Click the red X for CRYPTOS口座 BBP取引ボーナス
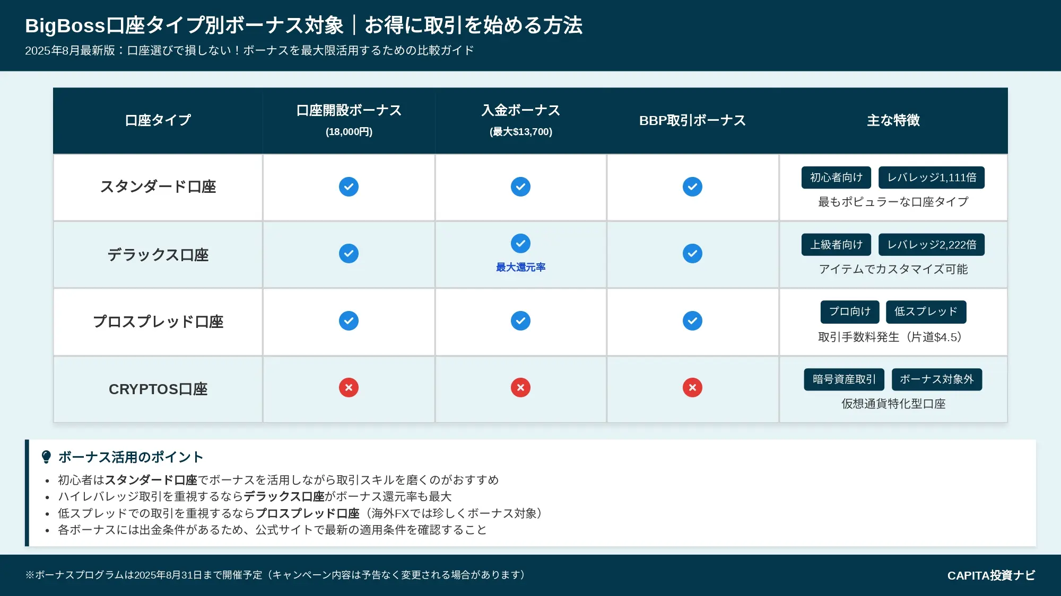Image resolution: width=1061 pixels, height=596 pixels. click(692, 387)
